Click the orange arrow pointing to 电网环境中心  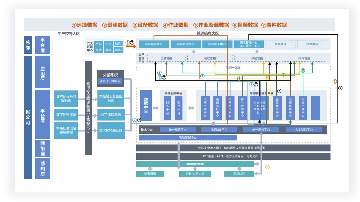pyautogui.click(x=130, y=46)
